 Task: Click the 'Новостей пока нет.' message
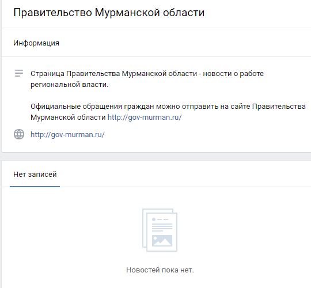(160, 270)
